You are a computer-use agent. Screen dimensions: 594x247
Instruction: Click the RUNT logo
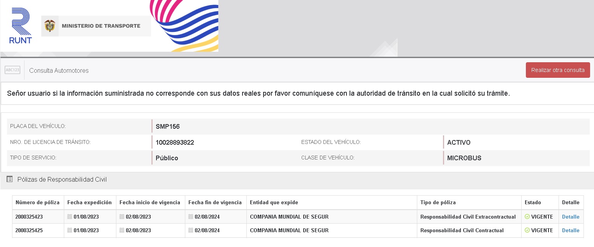pos(21,26)
